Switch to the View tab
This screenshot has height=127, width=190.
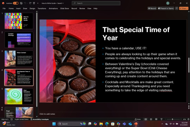[89, 8]
